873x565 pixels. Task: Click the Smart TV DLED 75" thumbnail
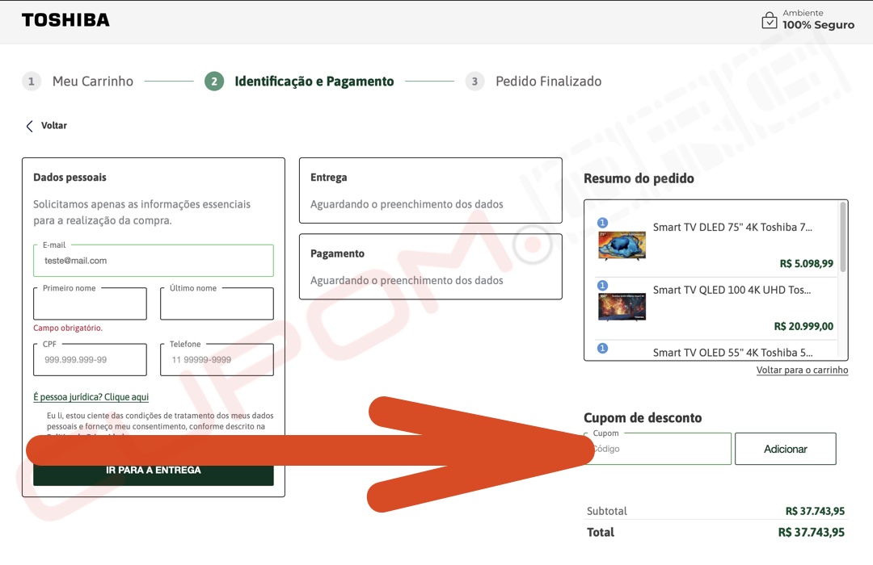pyautogui.click(x=622, y=246)
